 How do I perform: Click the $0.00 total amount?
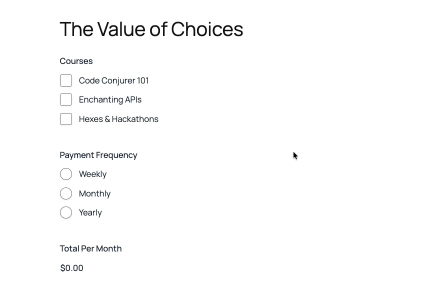71,268
